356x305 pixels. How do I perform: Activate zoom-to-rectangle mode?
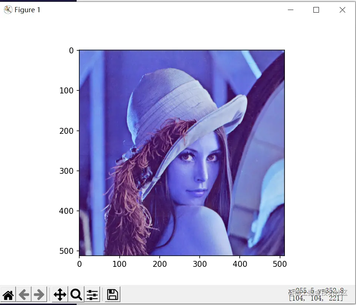click(x=76, y=294)
